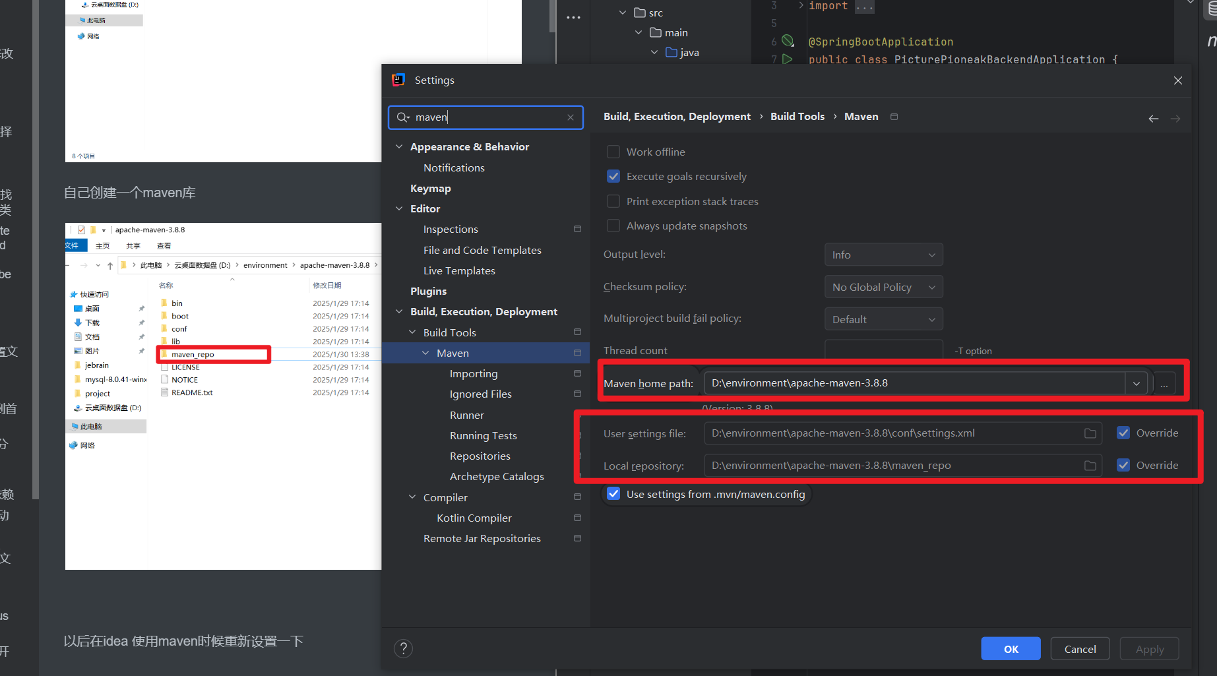Viewport: 1217px width, 676px height.
Task: Collapse Appearance & Behavior section
Action: 399,147
